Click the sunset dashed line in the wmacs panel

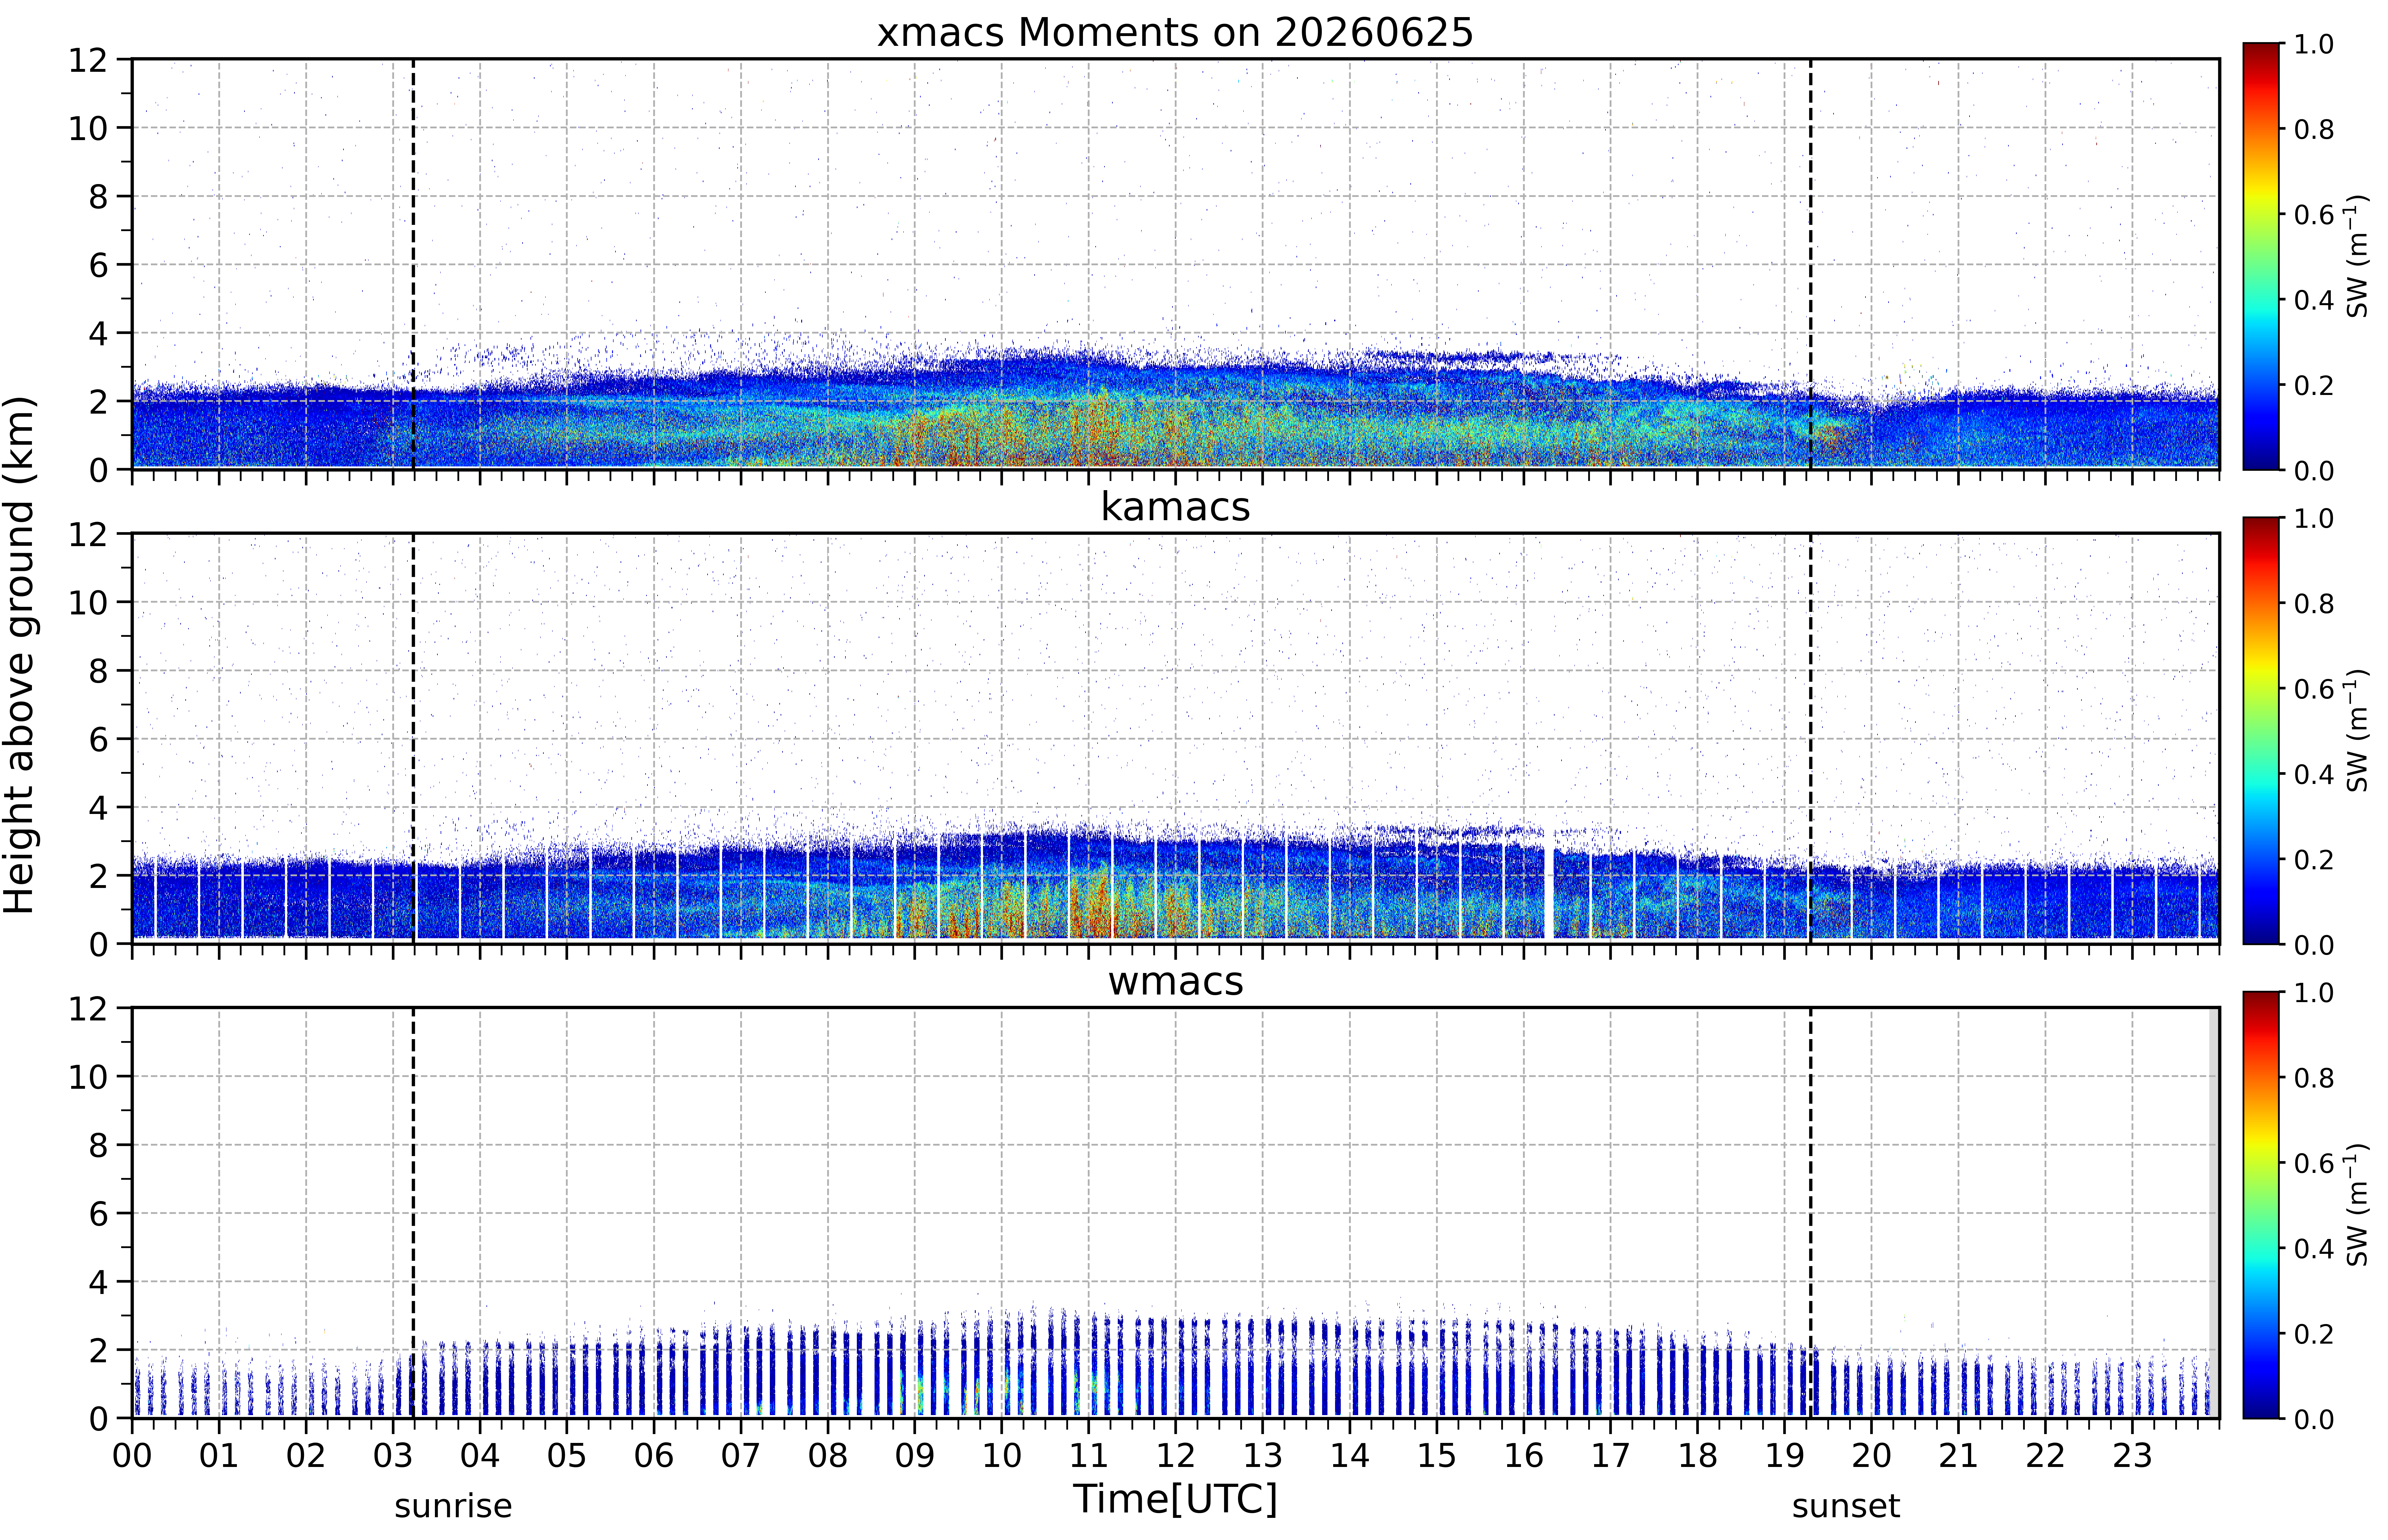tap(1810, 1213)
